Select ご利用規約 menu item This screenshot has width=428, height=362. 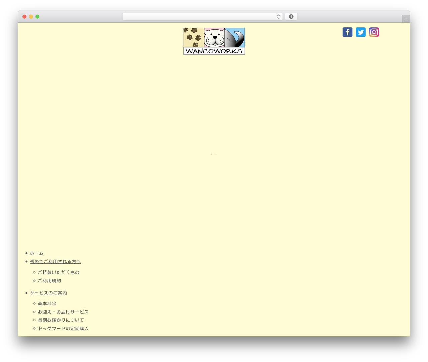pos(49,281)
